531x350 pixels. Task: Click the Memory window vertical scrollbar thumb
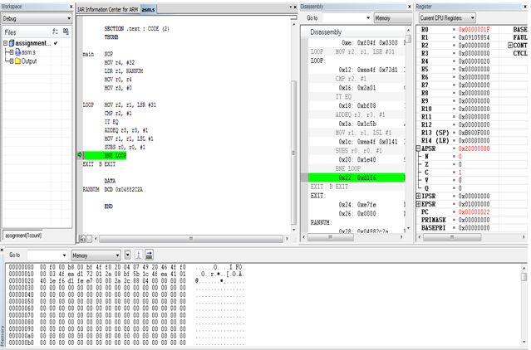(524, 277)
